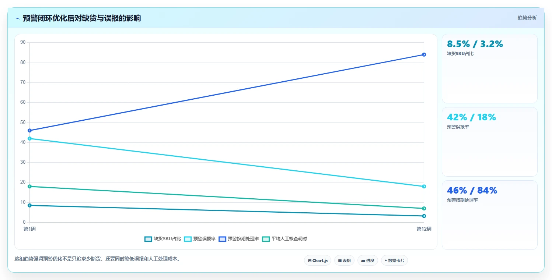The height and width of the screenshot is (280, 552).
Task: Toggle the 缺货SKU占比 legend item
Action: [x=163, y=239]
